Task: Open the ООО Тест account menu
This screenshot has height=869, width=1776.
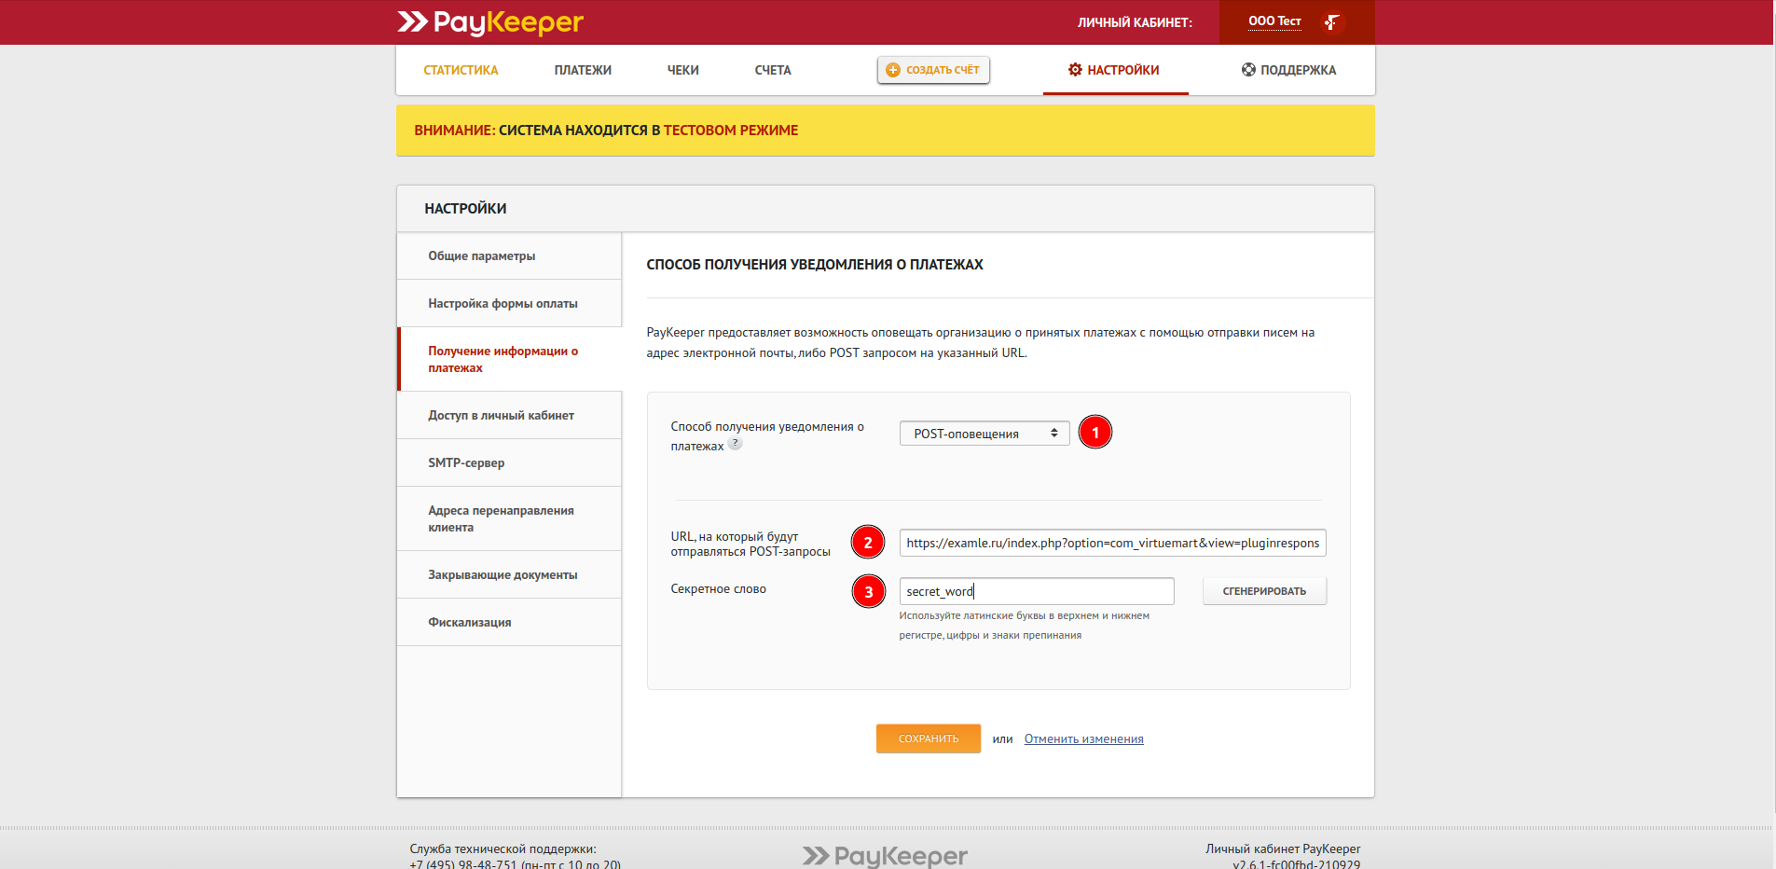Action: 1274,21
